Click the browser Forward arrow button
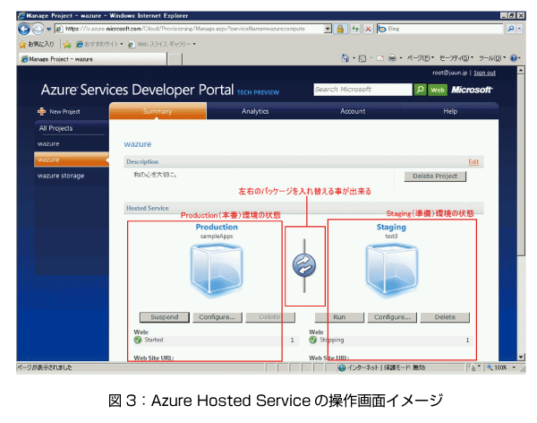537x423 pixels. click(x=38, y=30)
